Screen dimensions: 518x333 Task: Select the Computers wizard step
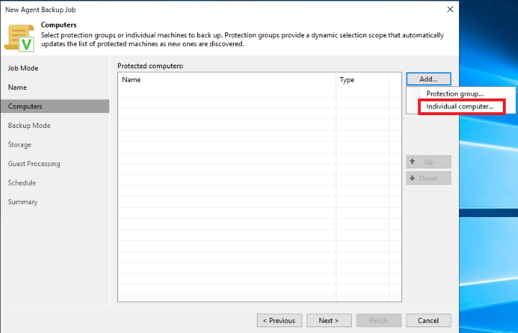25,106
